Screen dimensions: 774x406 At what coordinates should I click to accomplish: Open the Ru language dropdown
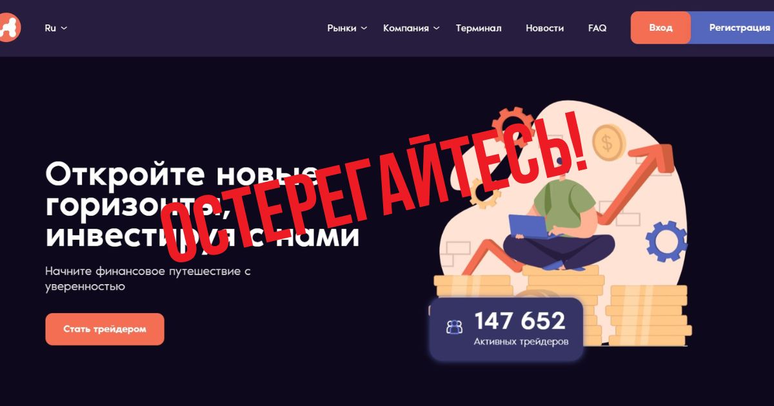[x=55, y=28]
